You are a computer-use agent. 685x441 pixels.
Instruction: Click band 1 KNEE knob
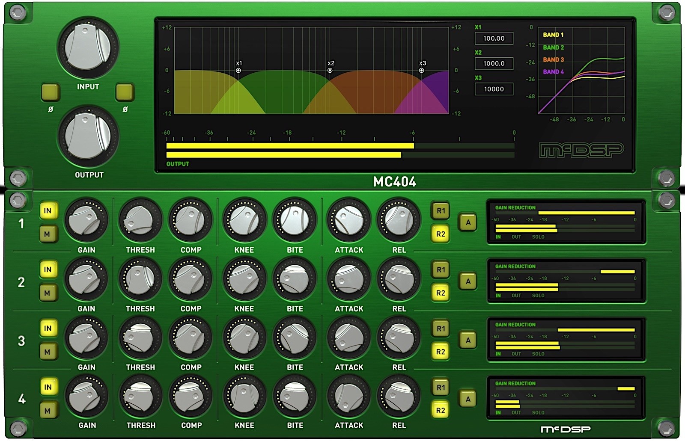(x=244, y=220)
